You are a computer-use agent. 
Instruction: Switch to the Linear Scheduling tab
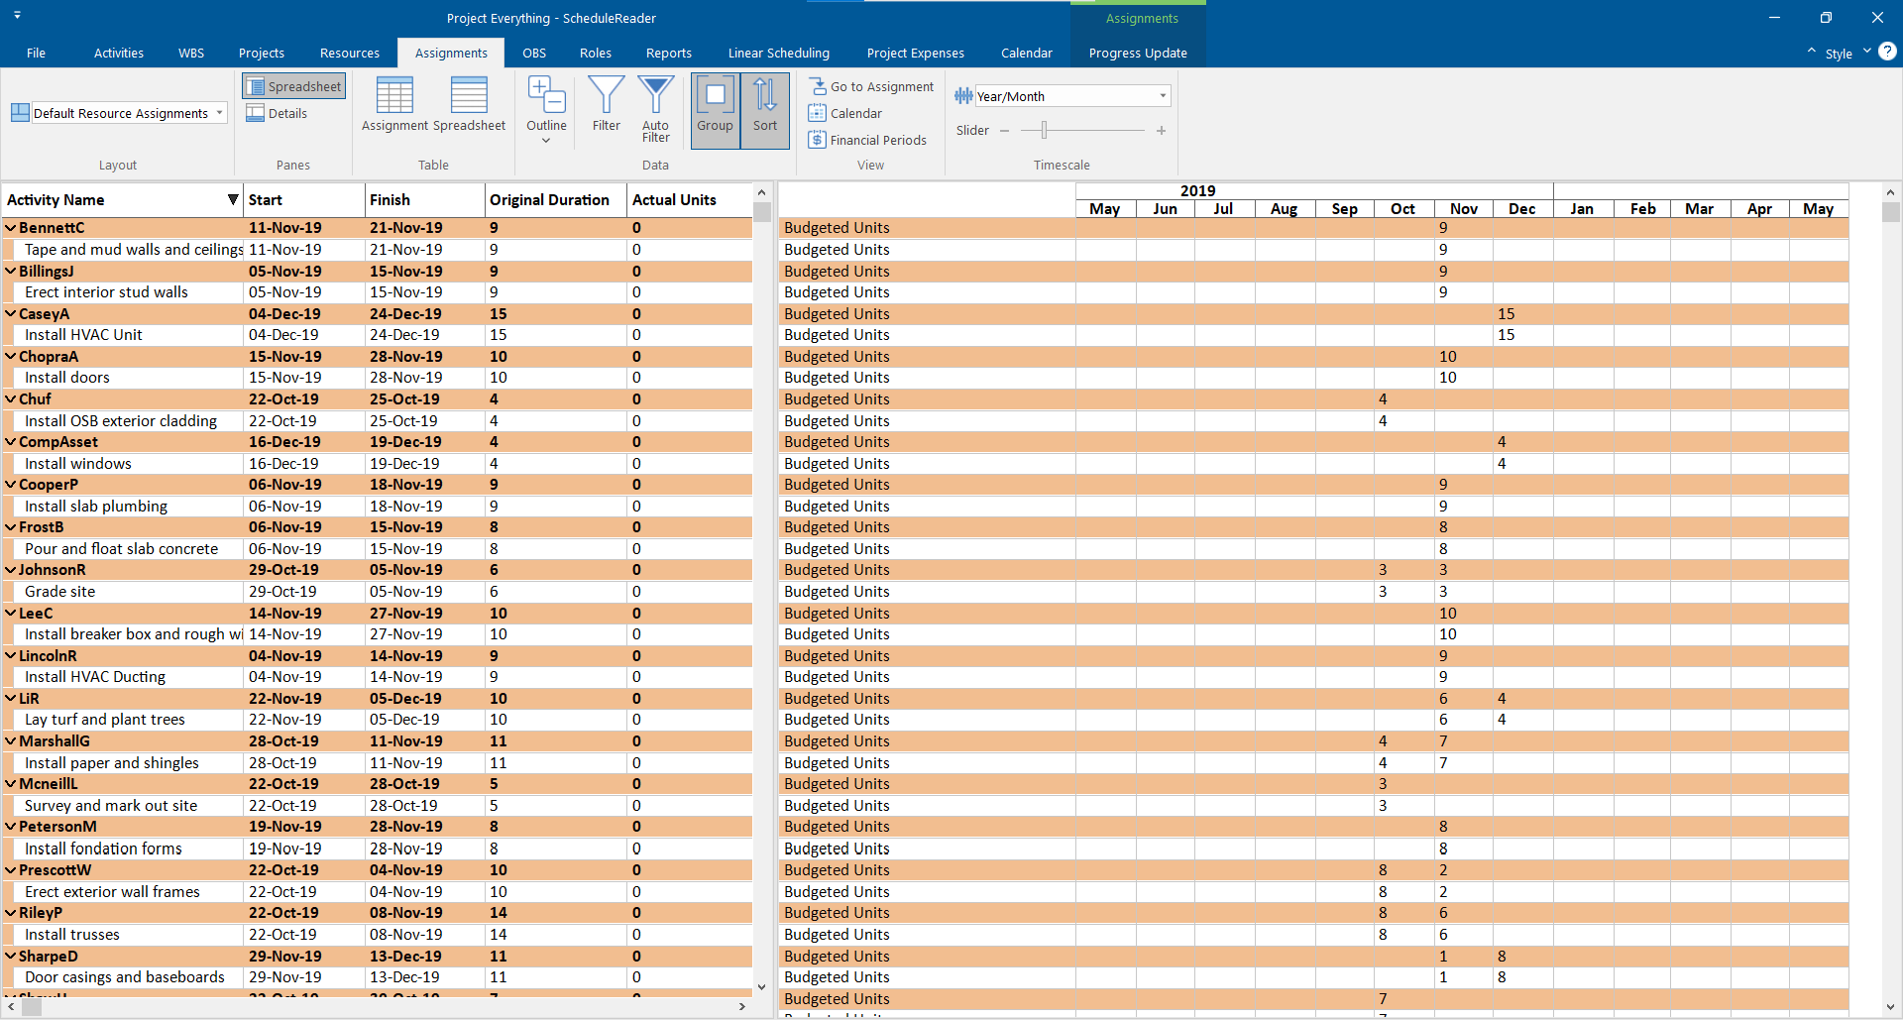779,53
